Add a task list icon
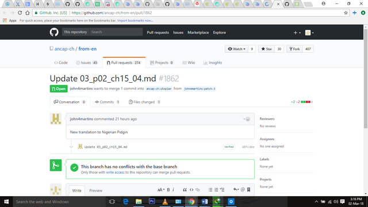368x207 pixels. [223, 190]
